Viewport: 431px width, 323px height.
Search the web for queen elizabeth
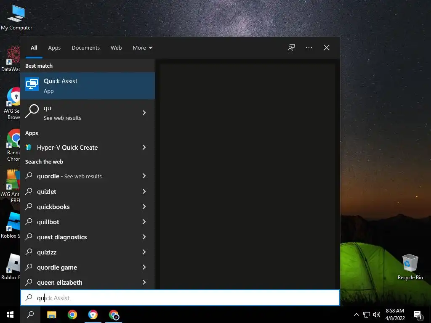88,282
